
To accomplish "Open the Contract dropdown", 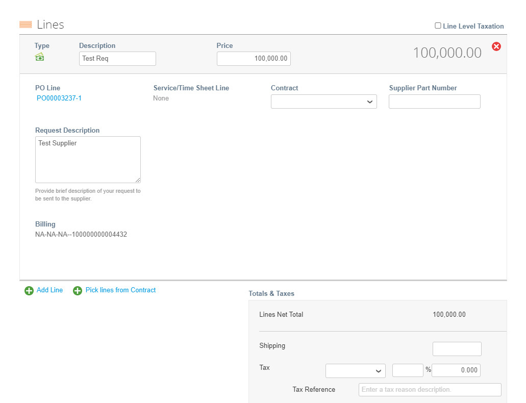I will tap(323, 102).
